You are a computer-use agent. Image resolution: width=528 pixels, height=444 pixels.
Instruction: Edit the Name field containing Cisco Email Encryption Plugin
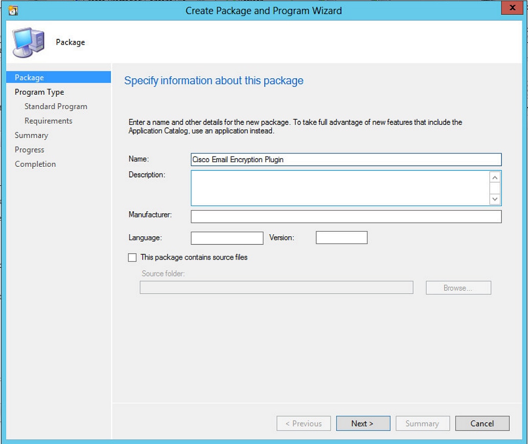(346, 159)
